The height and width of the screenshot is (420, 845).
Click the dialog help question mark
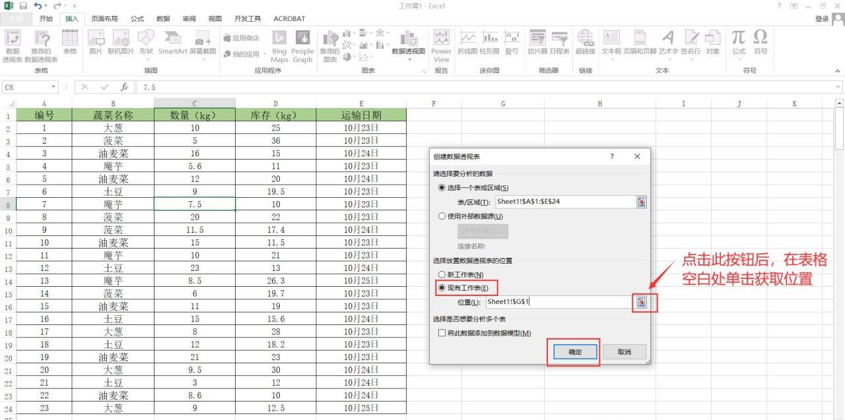tap(612, 156)
